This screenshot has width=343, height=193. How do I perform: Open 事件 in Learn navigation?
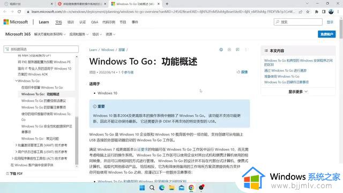(x=135, y=22)
